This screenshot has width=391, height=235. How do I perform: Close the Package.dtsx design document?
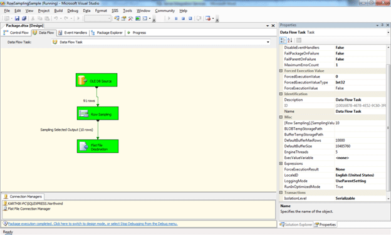273,26
